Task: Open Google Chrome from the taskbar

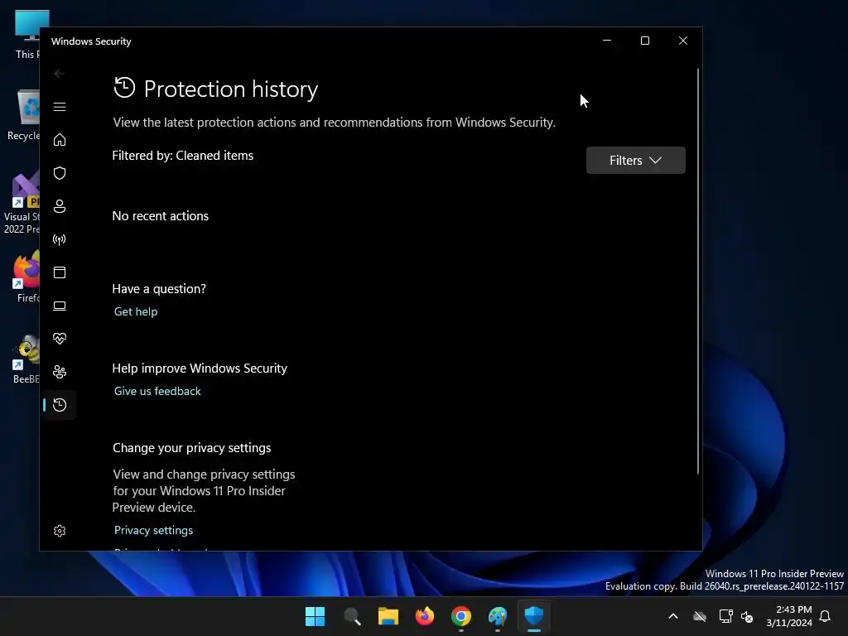Action: (x=460, y=616)
